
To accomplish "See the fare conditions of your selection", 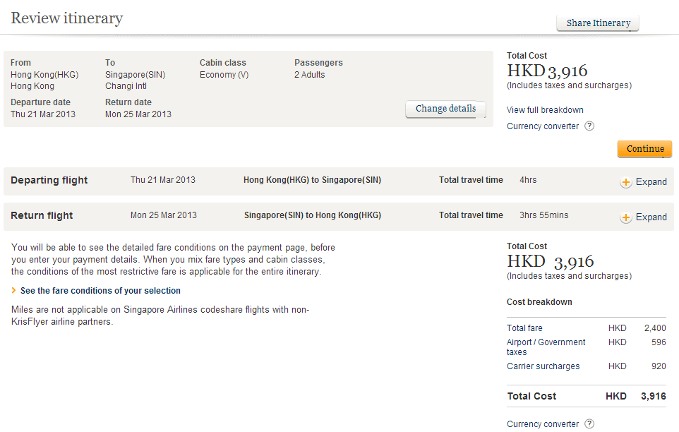I will click(x=100, y=291).
